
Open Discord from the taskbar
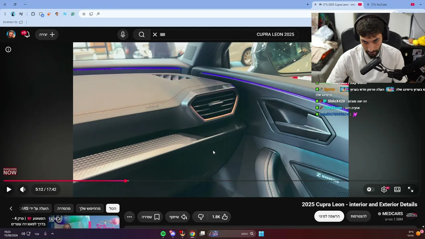tap(173, 234)
